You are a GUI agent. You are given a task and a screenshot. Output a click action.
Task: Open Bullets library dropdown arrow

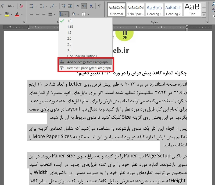(36, 6)
